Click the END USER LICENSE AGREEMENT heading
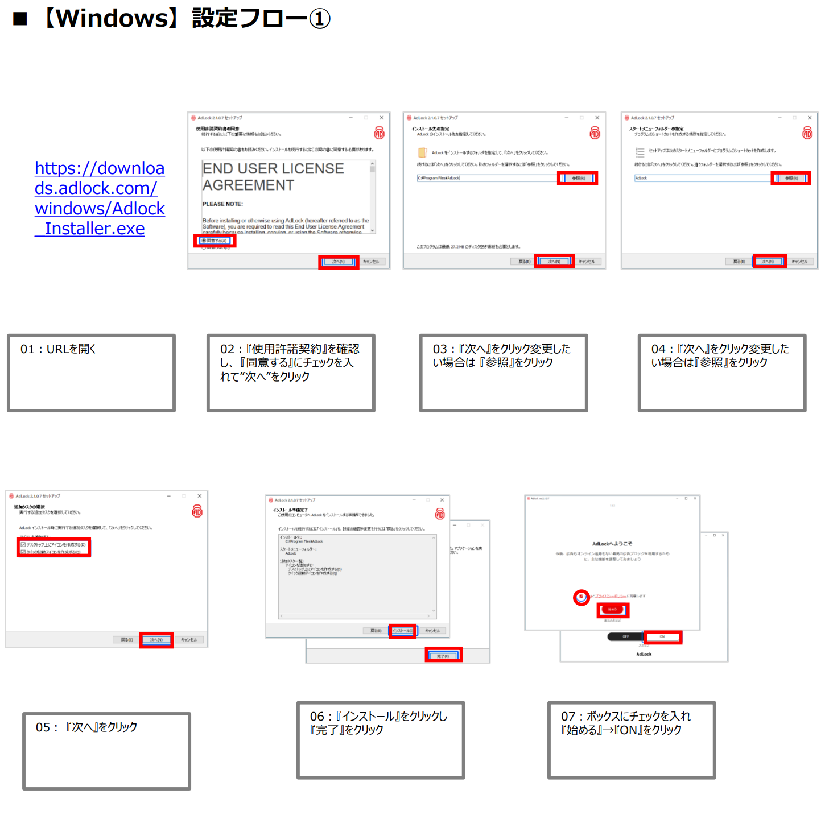829x815 pixels. coord(273,177)
